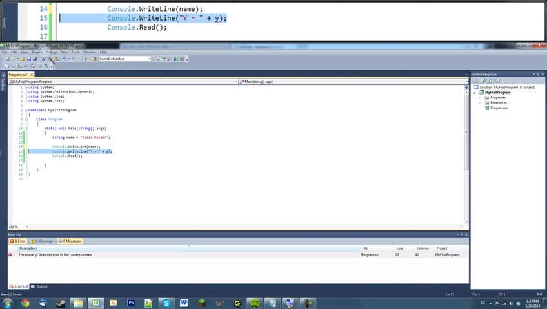547x309 pixels.
Task: Click the taskbar clock
Action: [532, 303]
